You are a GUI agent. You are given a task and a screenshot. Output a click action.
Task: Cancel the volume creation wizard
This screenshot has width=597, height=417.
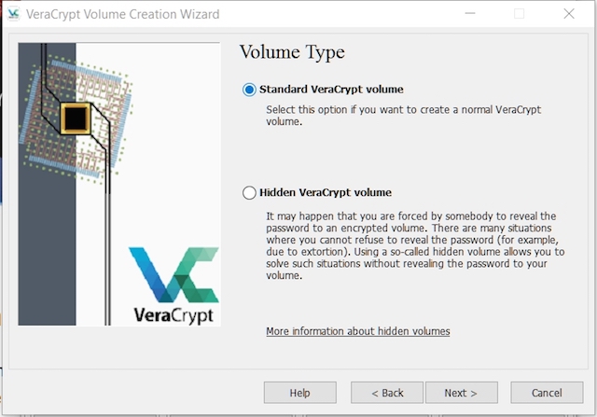click(547, 393)
